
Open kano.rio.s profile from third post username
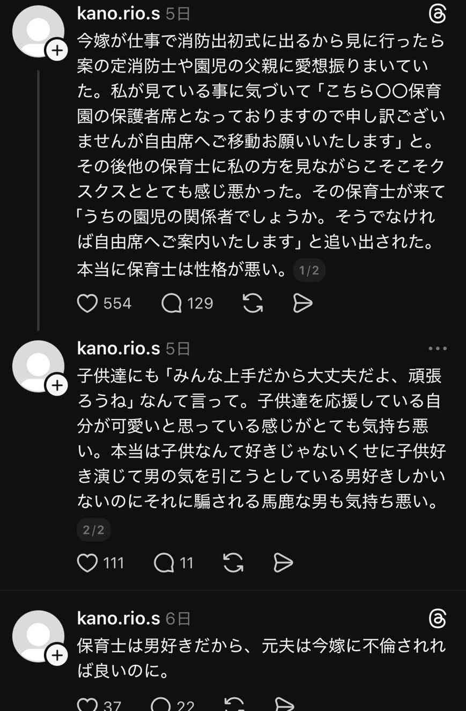point(119,619)
